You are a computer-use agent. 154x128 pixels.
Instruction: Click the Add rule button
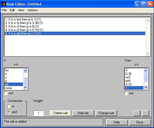[x=83, y=113]
